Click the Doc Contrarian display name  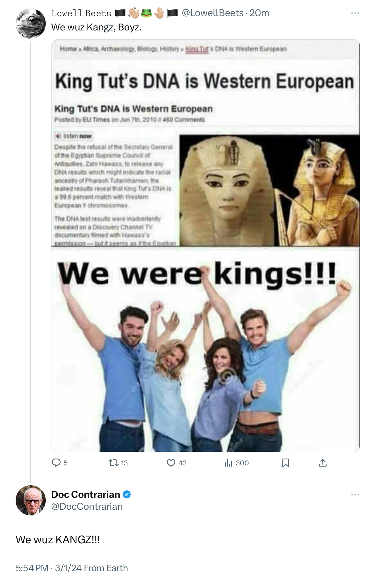coord(86,495)
